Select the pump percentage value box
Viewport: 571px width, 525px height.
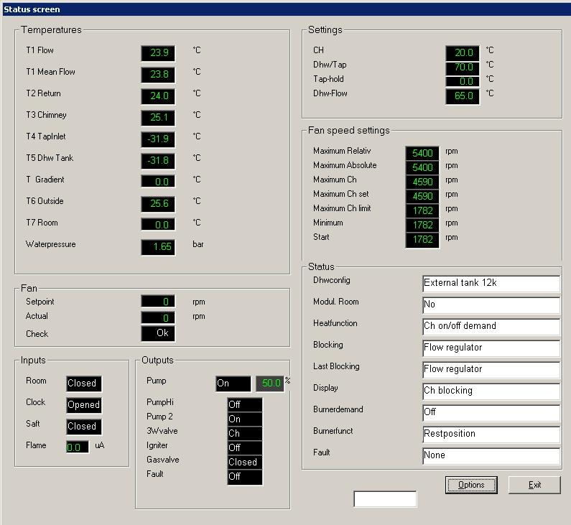pos(270,384)
